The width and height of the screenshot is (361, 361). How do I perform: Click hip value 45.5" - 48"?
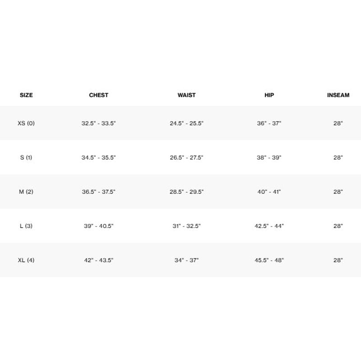[x=269, y=260]
